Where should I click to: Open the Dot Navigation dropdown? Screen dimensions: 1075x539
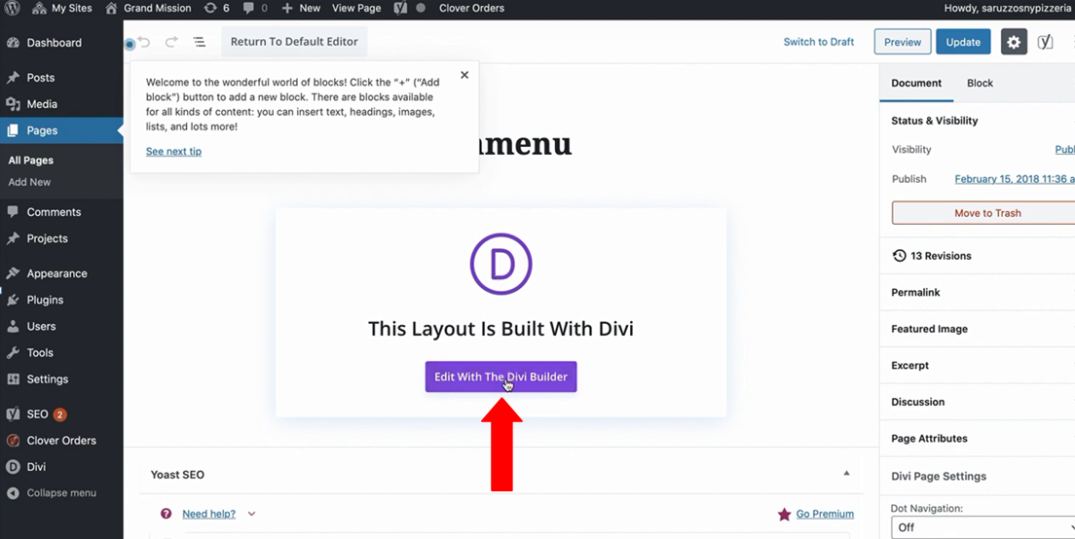coord(982,527)
